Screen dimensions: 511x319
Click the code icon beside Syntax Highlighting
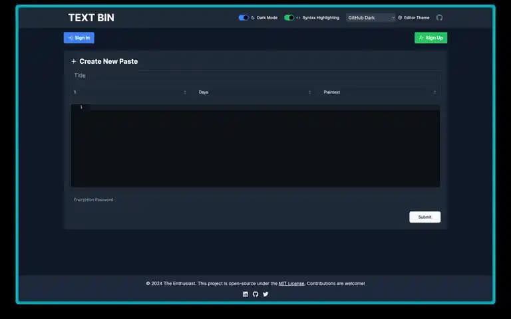click(x=298, y=18)
